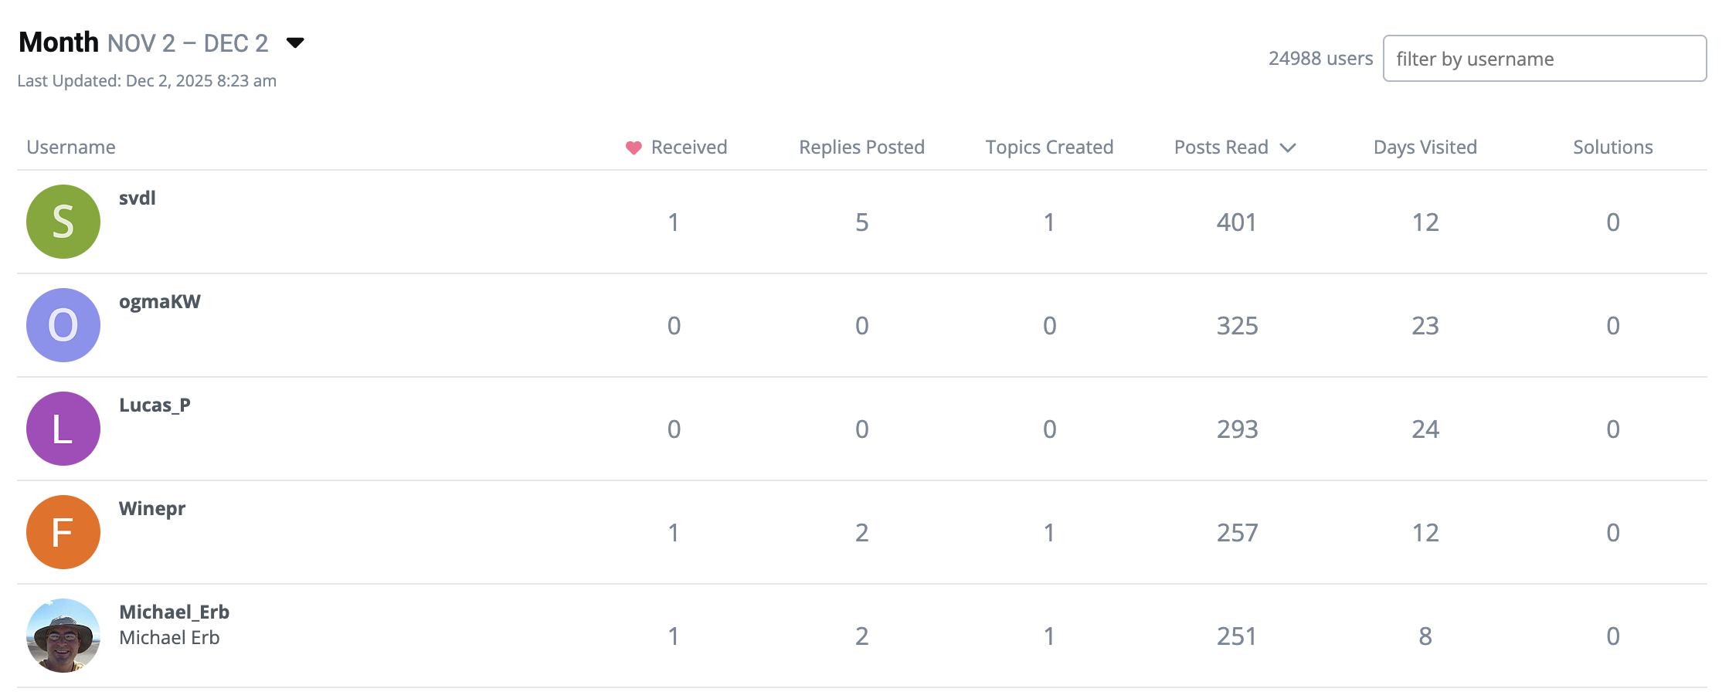Sort by the Username column header
This screenshot has height=692, width=1729.
click(71, 148)
